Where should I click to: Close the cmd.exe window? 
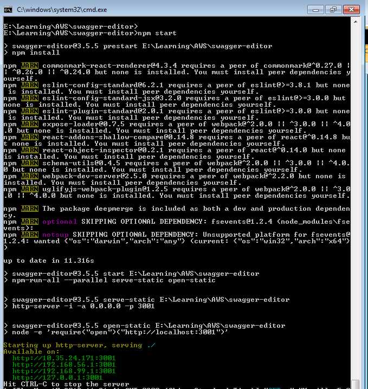[351, 10]
